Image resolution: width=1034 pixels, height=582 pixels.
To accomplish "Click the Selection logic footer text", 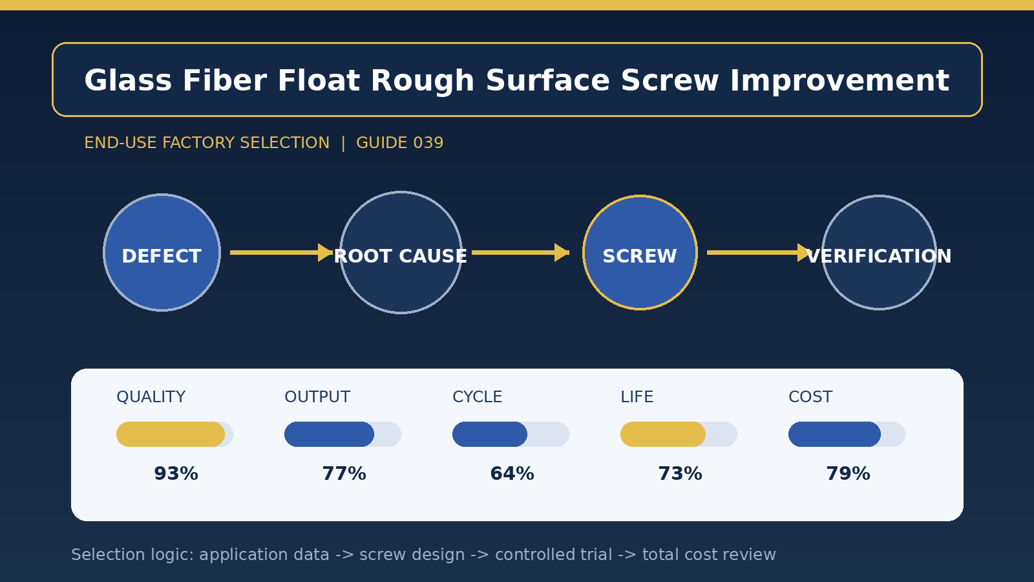I will point(423,555).
